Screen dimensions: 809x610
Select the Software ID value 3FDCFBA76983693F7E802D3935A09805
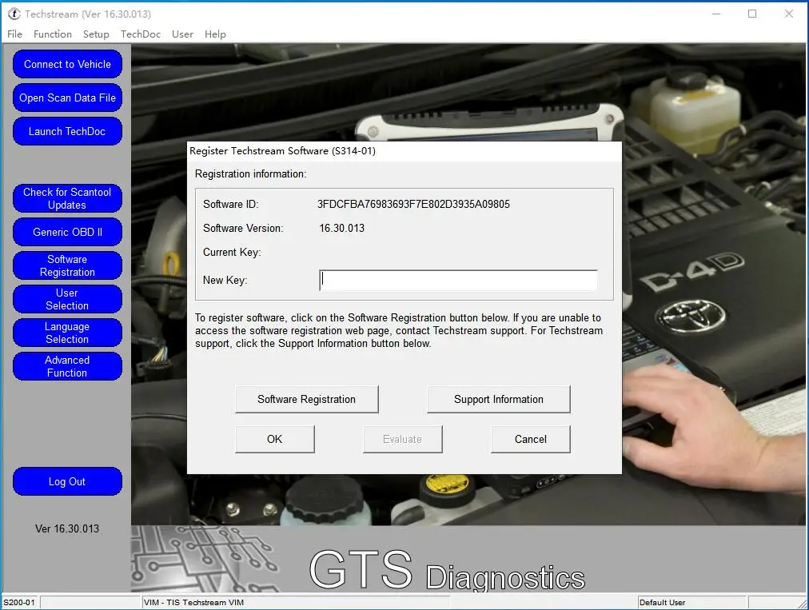click(413, 205)
